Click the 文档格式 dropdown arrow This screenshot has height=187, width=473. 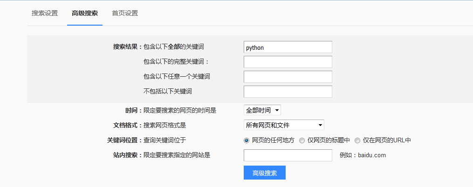point(320,125)
